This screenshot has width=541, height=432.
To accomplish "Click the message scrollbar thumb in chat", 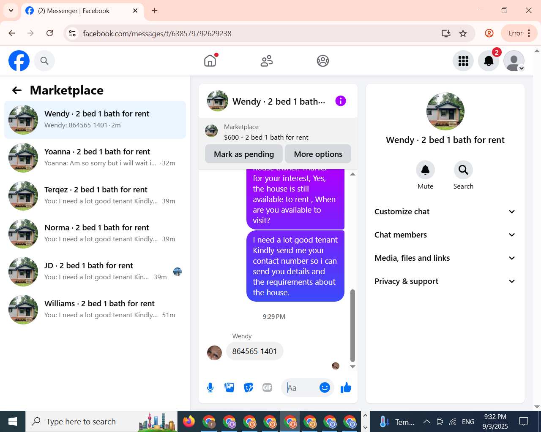I will 352,326.
